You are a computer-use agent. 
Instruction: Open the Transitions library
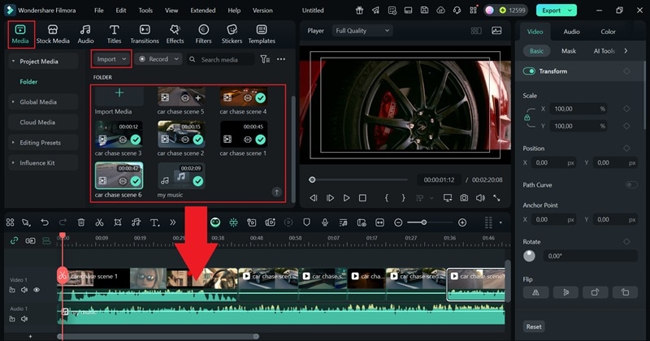click(x=145, y=33)
